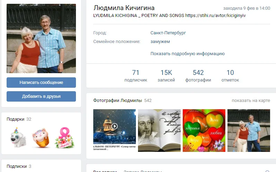276x172 pixels.
Task: Open the Pushkin book photo thumbnail
Action: coord(159,130)
